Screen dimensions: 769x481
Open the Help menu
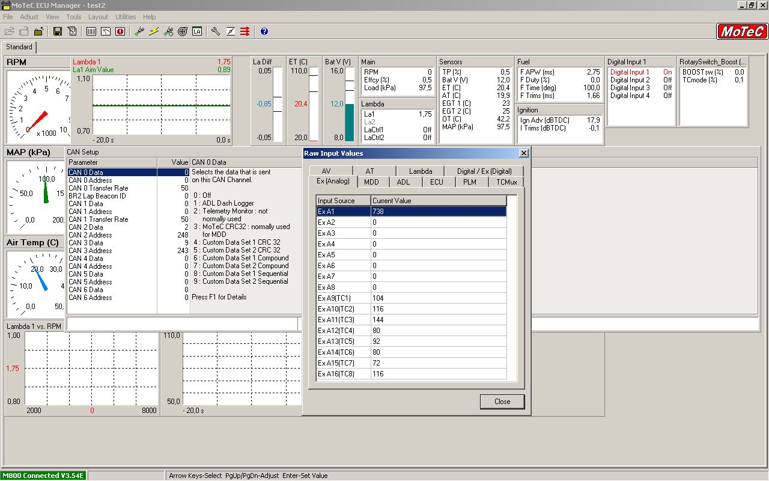pos(149,17)
